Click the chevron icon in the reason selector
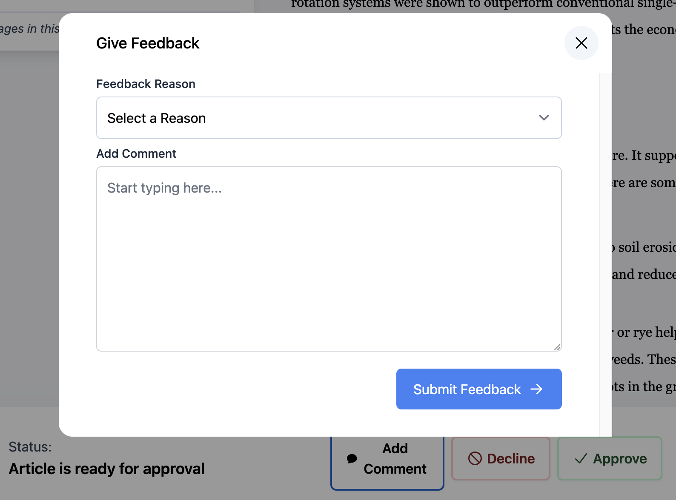Viewport: 676px width, 500px height. click(x=544, y=118)
